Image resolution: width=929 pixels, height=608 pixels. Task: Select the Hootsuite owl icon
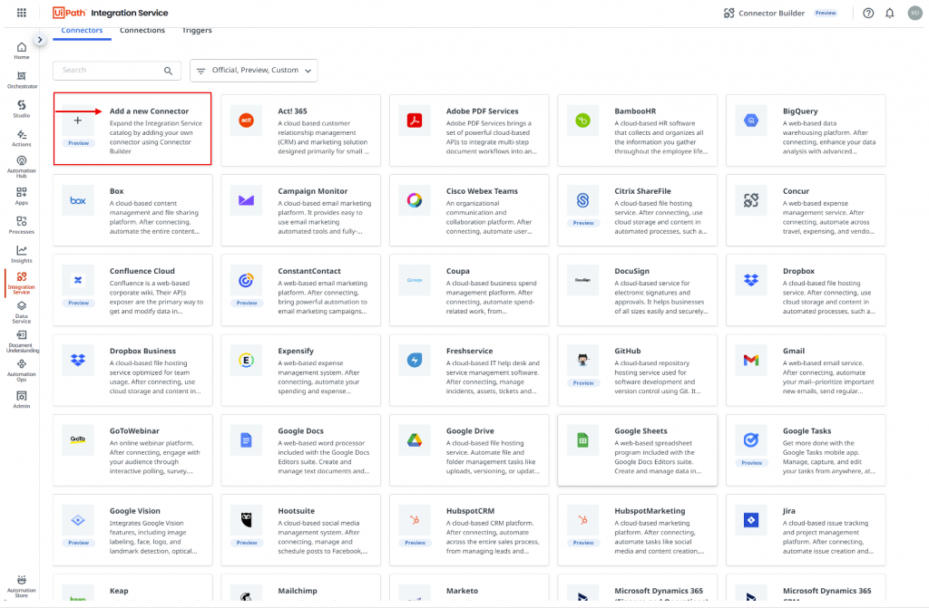coord(246,520)
